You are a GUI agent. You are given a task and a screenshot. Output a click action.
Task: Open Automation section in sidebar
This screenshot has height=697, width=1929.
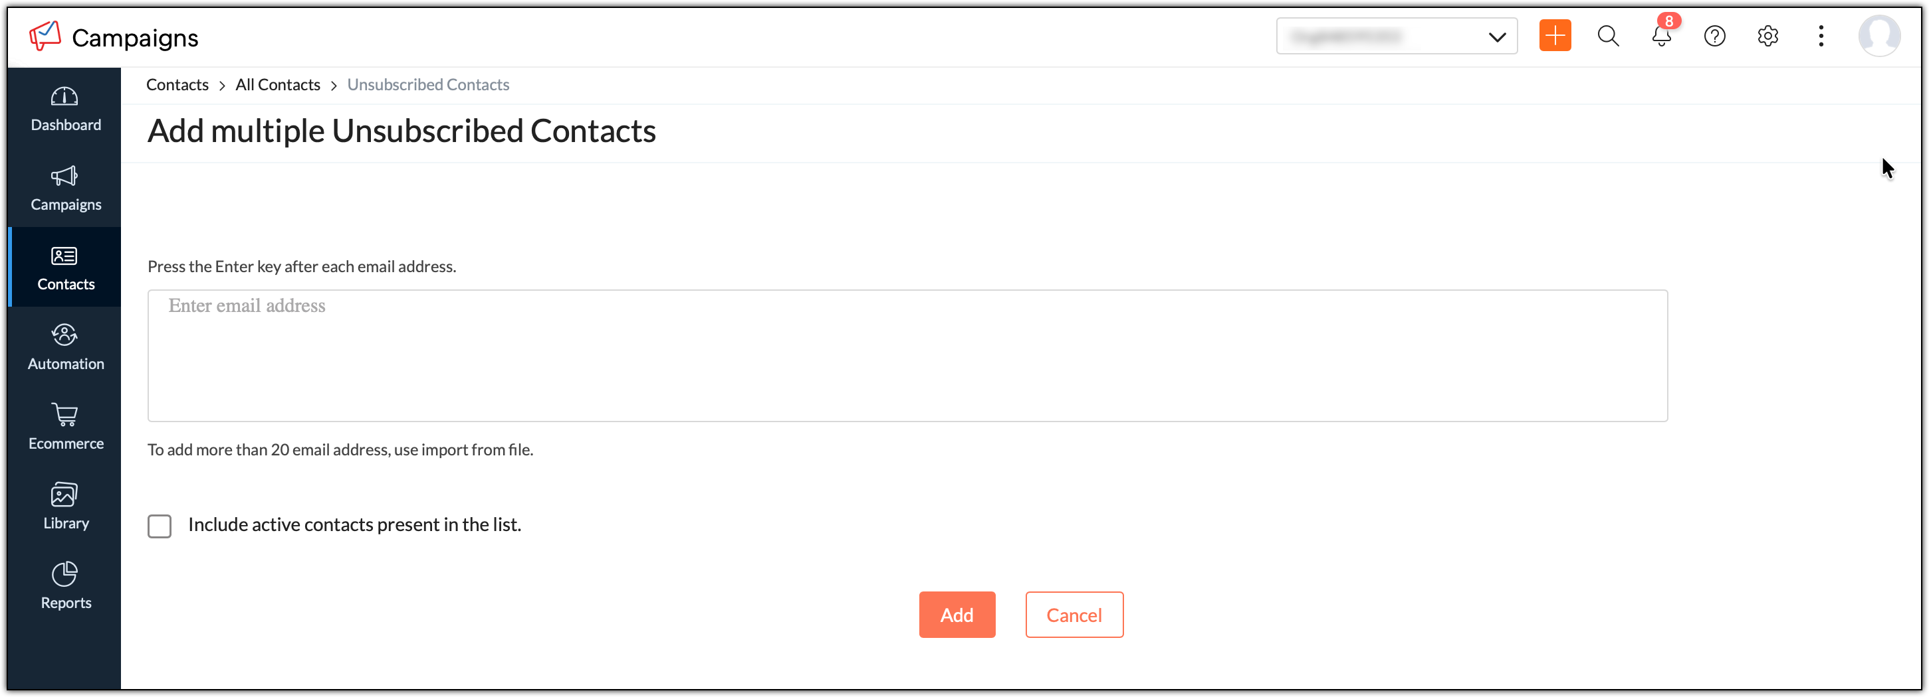point(65,348)
